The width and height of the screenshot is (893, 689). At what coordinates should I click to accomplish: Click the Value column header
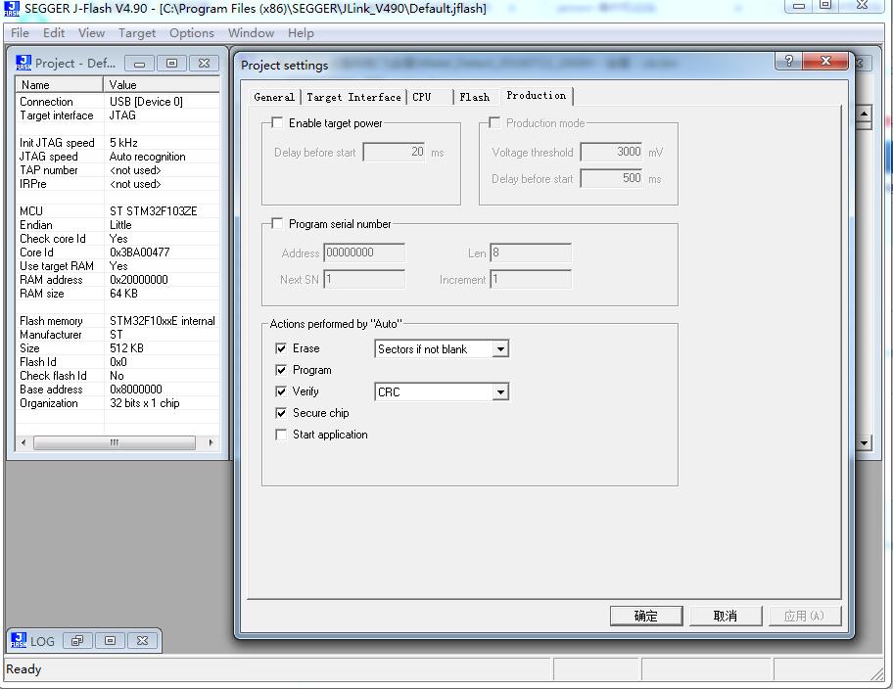tap(162, 85)
